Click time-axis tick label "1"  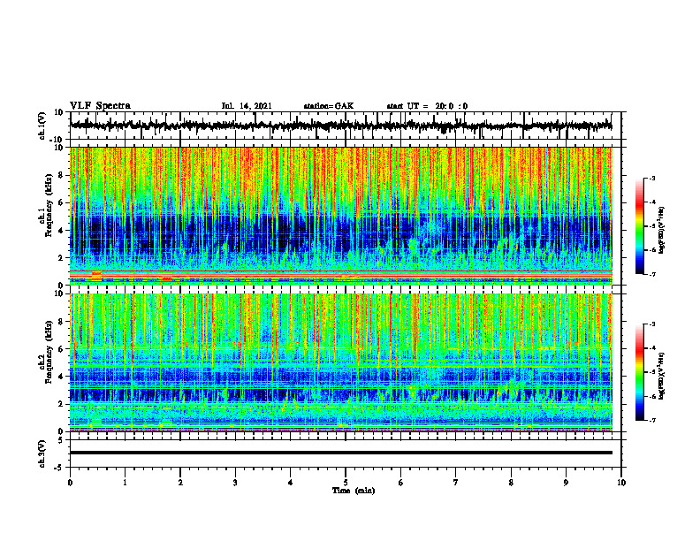125,483
